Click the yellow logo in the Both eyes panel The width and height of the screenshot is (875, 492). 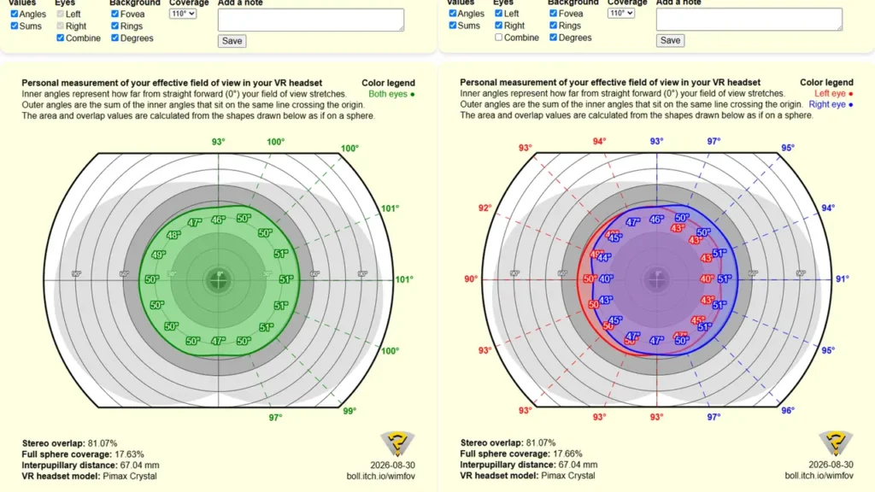397,444
